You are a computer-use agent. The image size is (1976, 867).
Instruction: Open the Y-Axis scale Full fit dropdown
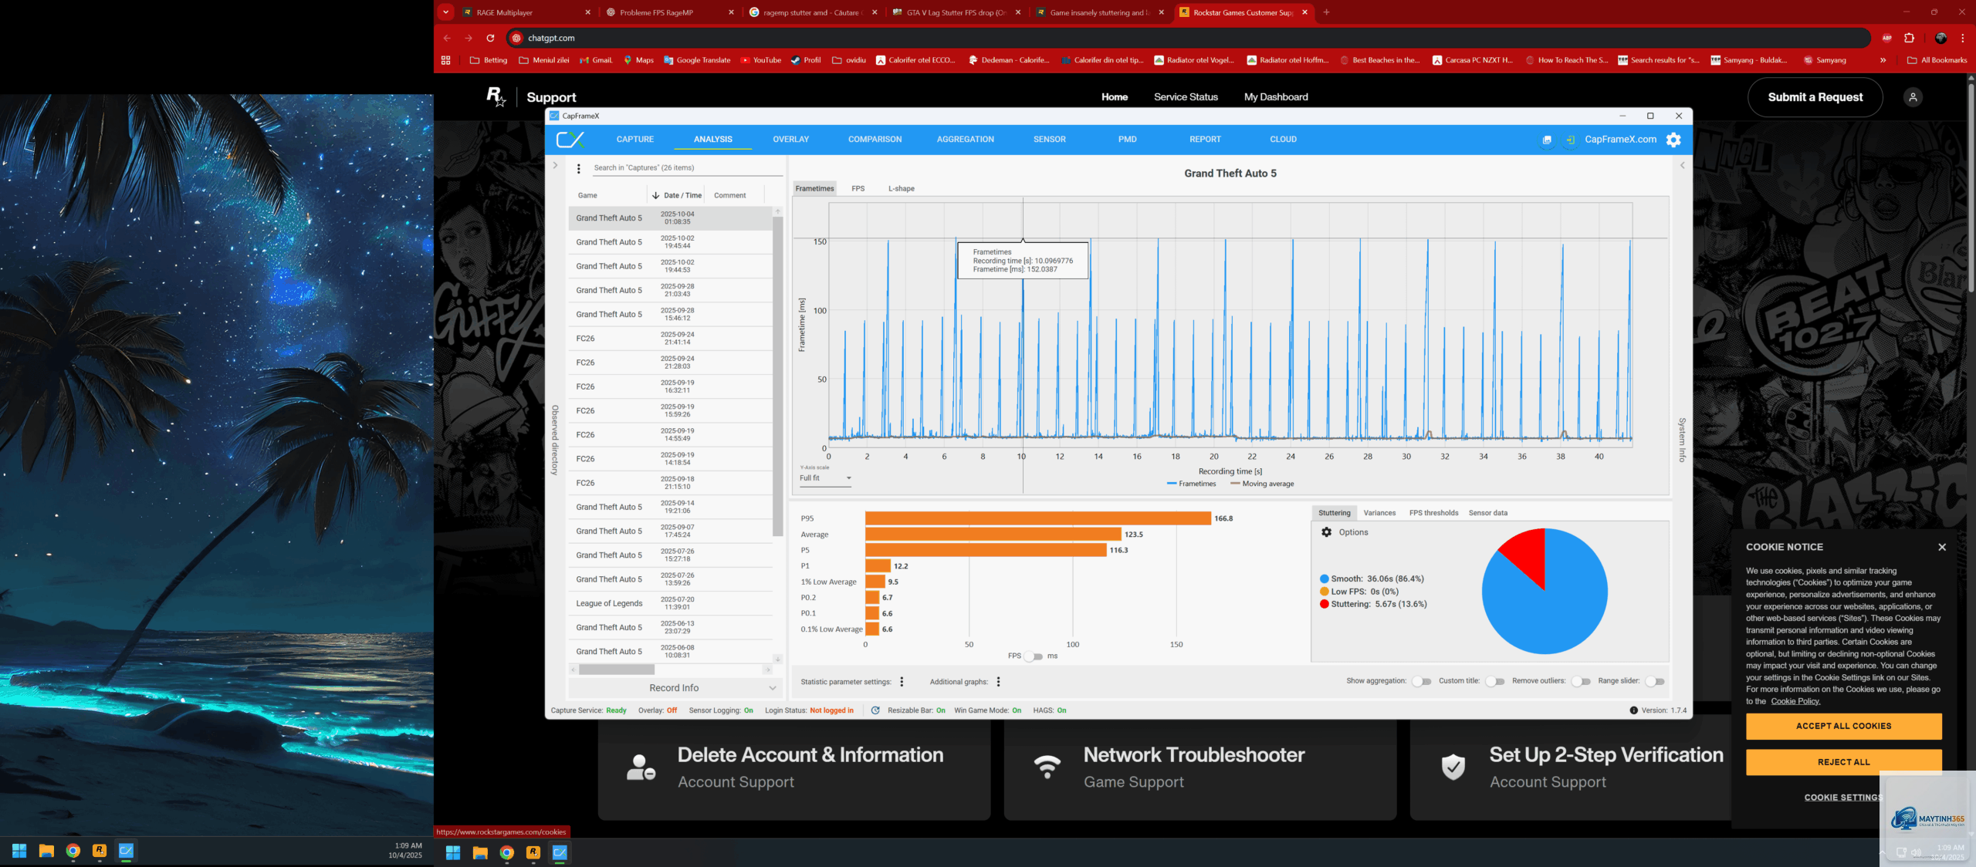(x=825, y=478)
